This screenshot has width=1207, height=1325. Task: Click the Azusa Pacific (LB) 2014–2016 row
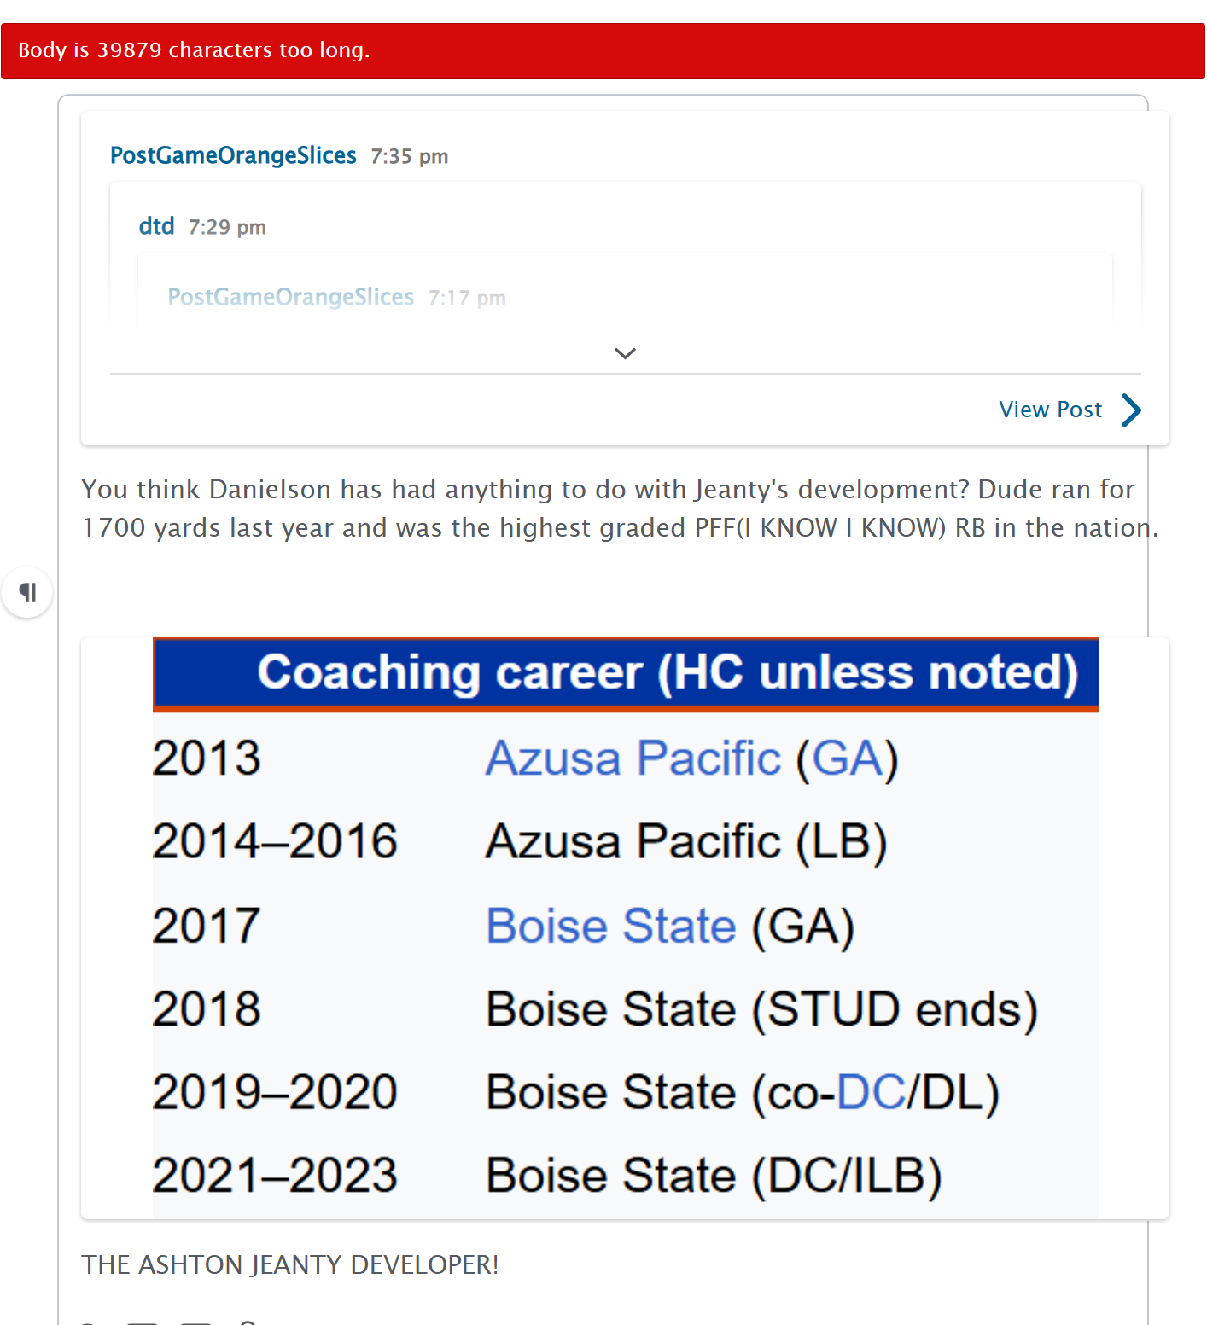686,841
